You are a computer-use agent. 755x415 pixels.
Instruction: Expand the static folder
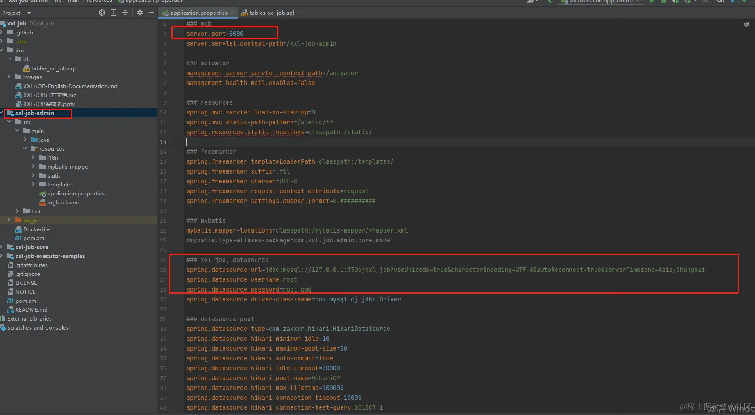pos(34,175)
